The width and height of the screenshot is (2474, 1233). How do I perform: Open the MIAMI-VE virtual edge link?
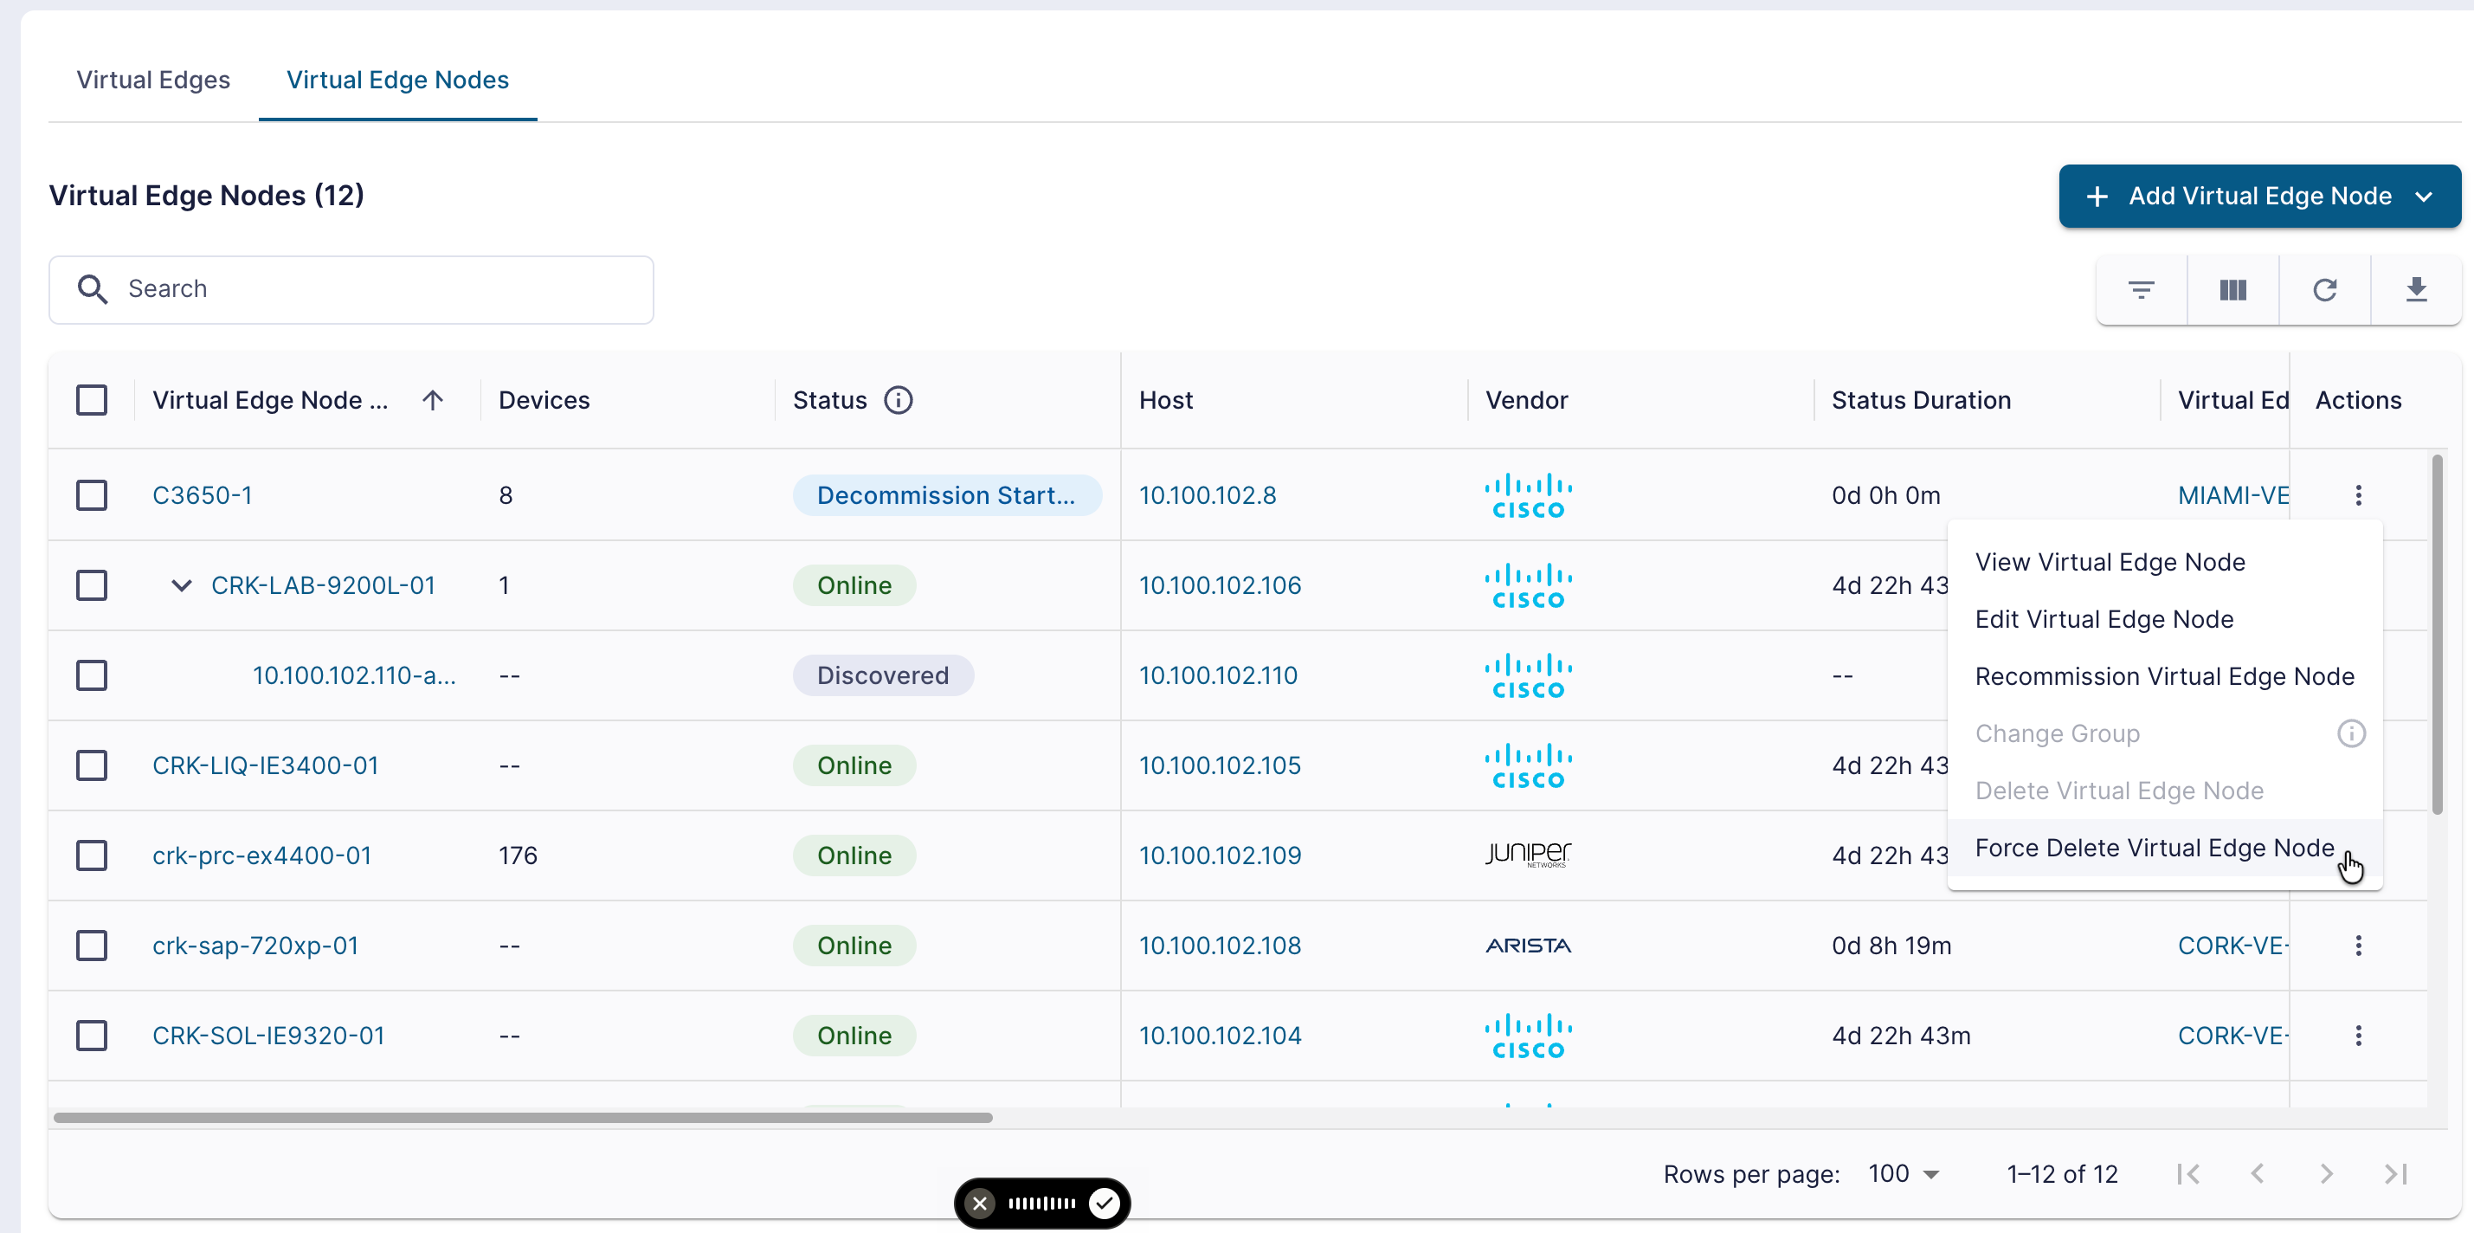pos(2233,495)
